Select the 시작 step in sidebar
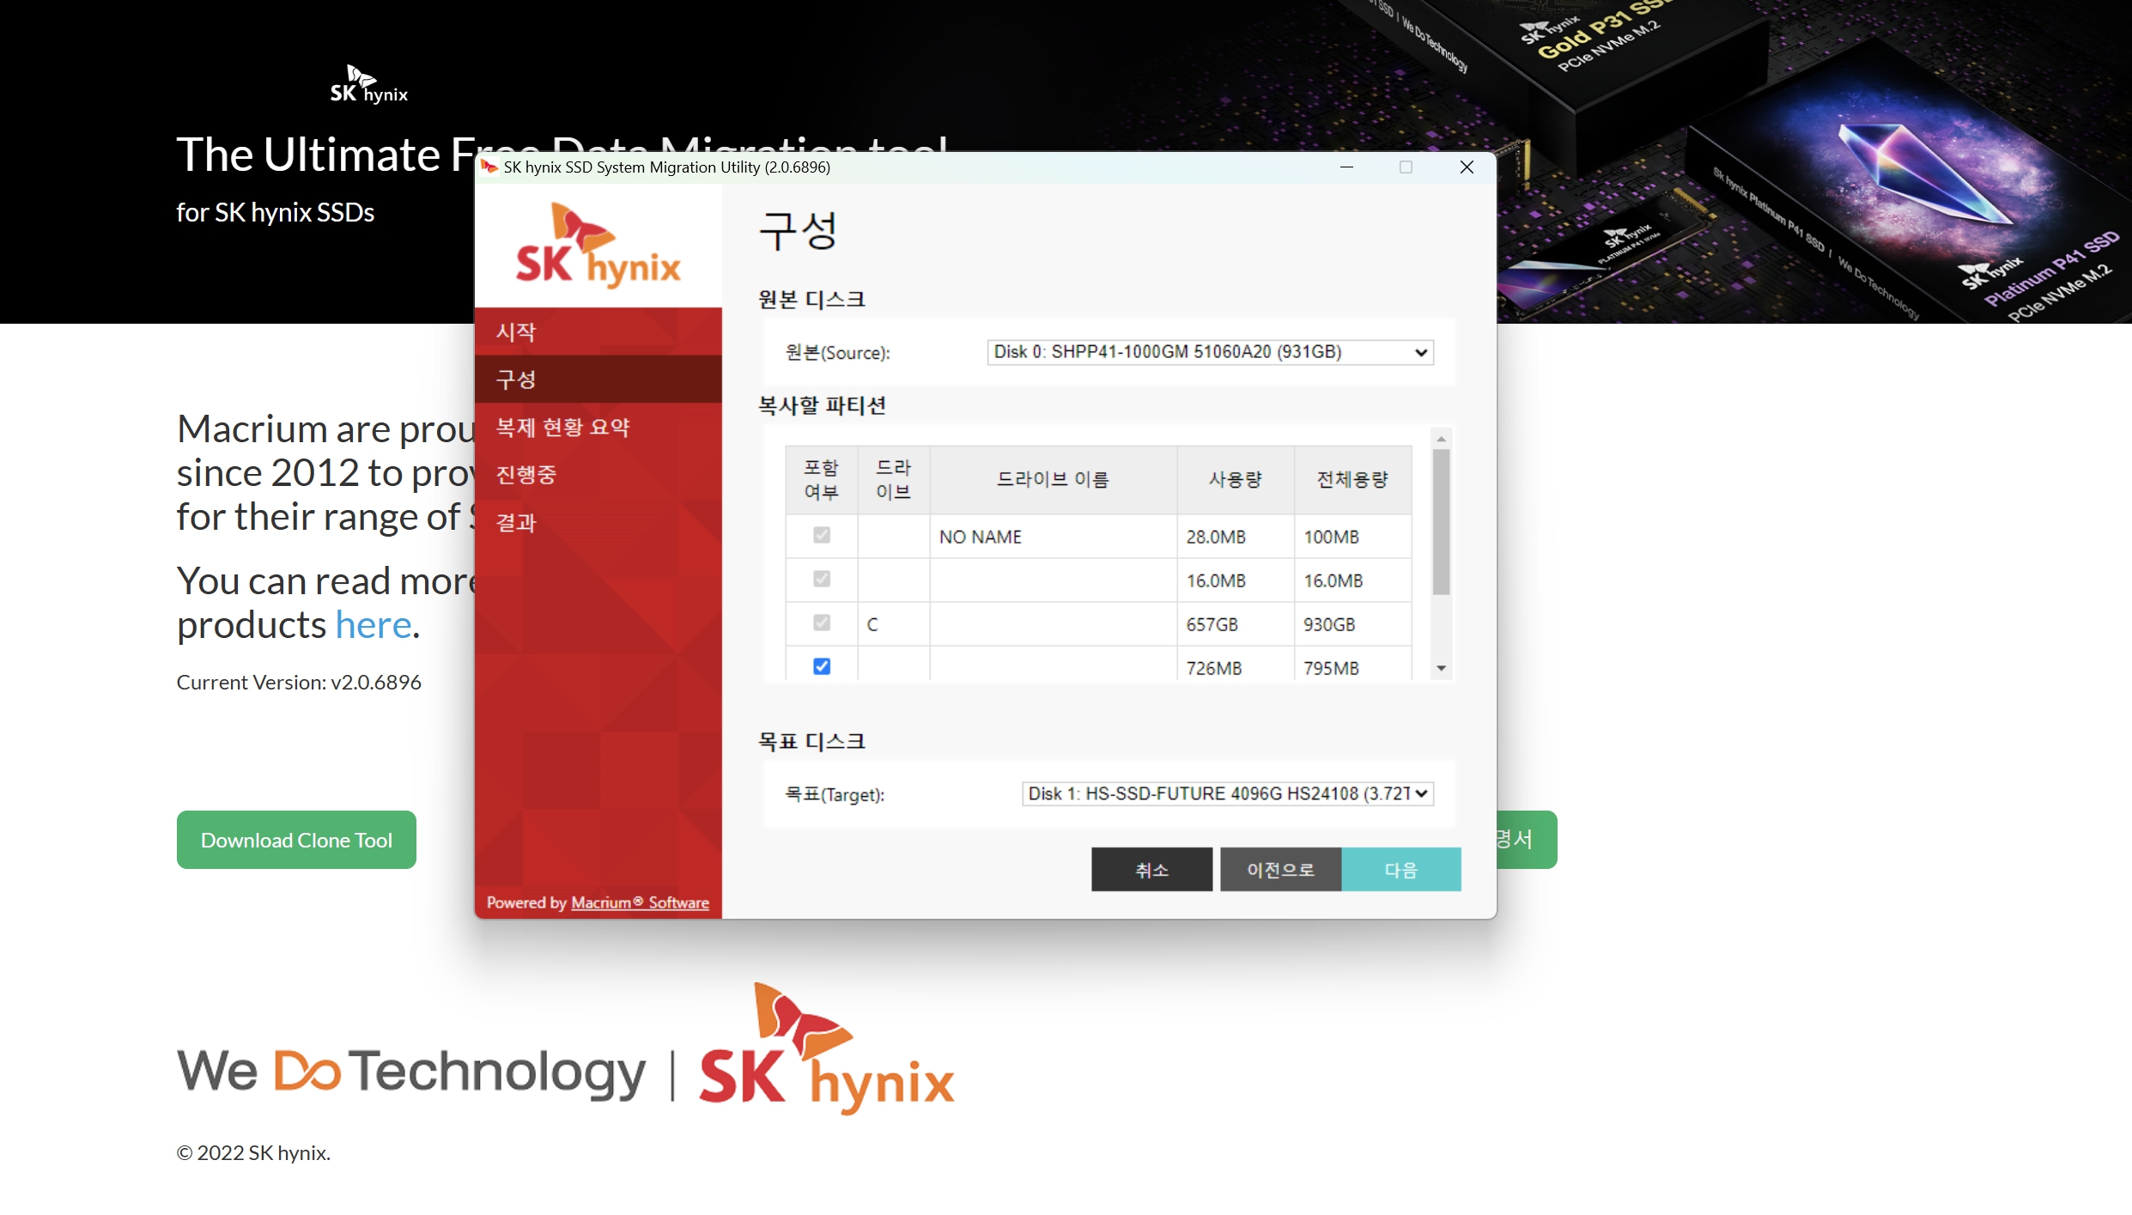 click(x=516, y=332)
